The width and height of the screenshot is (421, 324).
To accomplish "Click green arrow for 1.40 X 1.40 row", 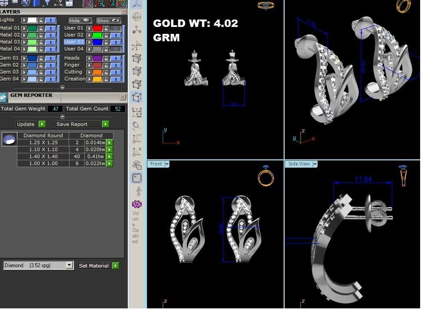I will coord(109,156).
